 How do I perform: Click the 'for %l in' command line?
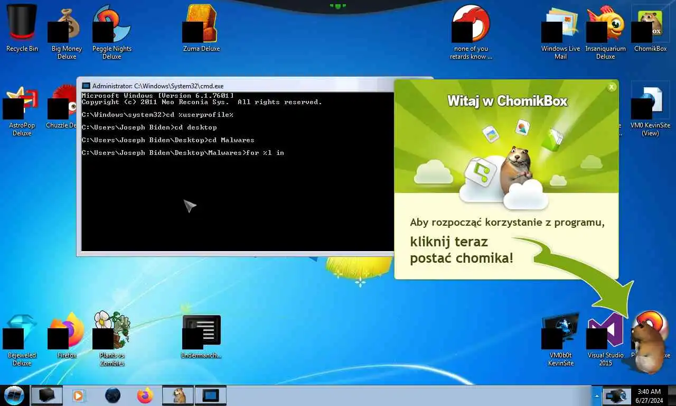(183, 153)
